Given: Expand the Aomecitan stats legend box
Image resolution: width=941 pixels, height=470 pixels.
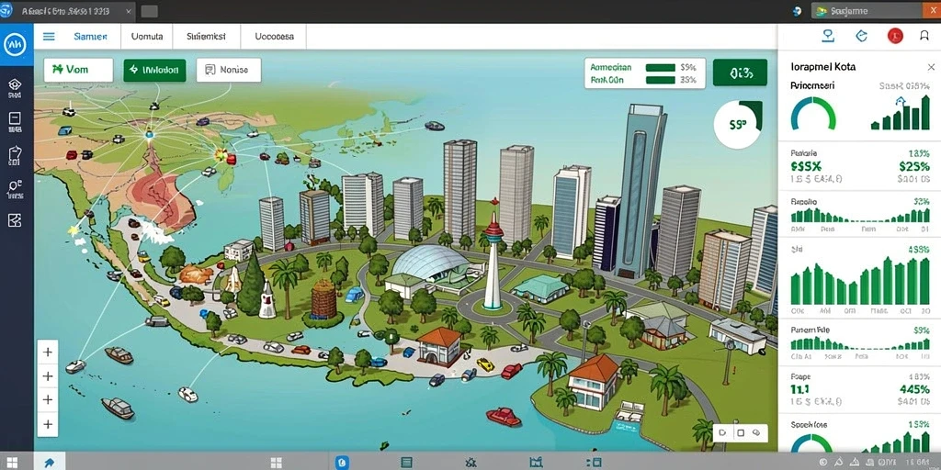Looking at the screenshot, I should click(644, 73).
